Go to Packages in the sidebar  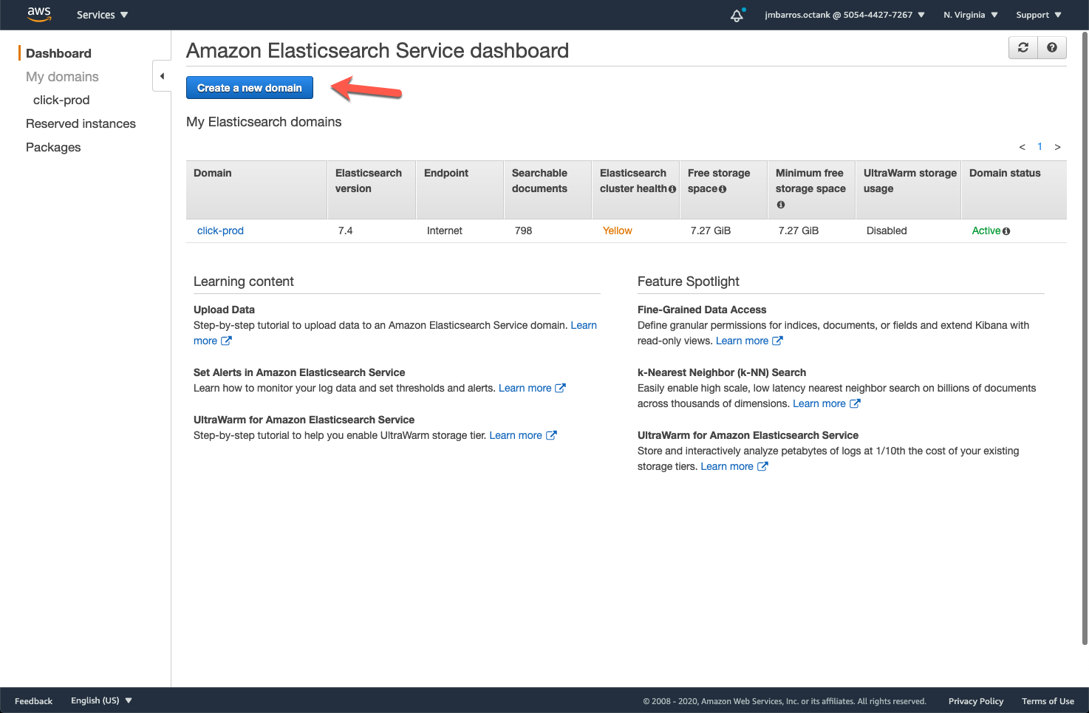pyautogui.click(x=53, y=147)
